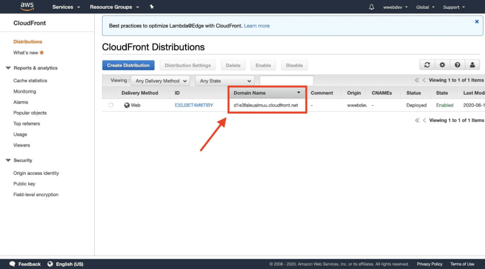
Task: Click the Disable button
Action: click(294, 65)
